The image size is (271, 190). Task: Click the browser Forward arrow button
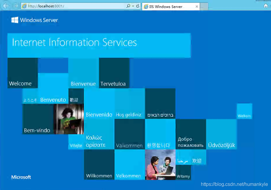16,6
